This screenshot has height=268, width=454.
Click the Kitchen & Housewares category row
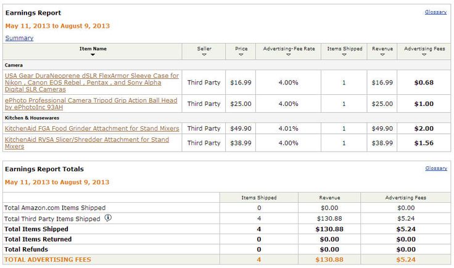click(227, 118)
